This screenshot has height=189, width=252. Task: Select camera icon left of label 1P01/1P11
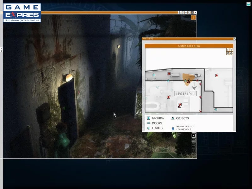pos(169,97)
